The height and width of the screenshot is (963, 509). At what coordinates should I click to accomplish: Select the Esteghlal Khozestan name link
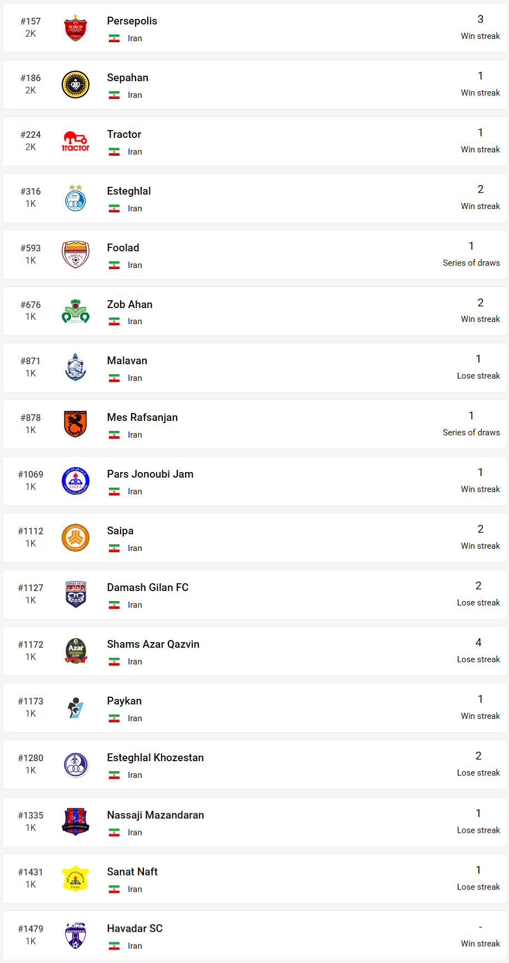tap(156, 758)
